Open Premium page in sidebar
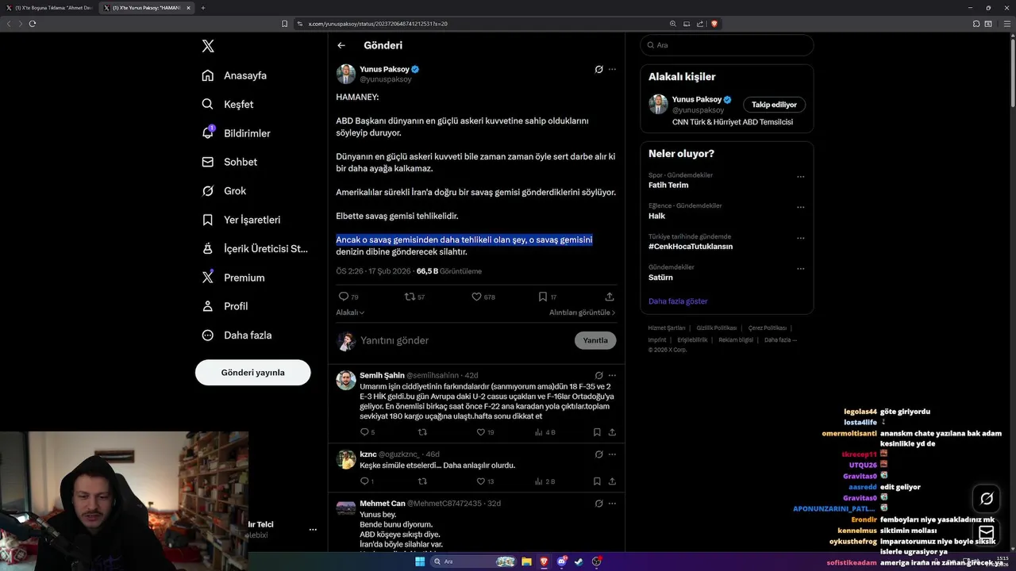The height and width of the screenshot is (571, 1016). [233, 278]
